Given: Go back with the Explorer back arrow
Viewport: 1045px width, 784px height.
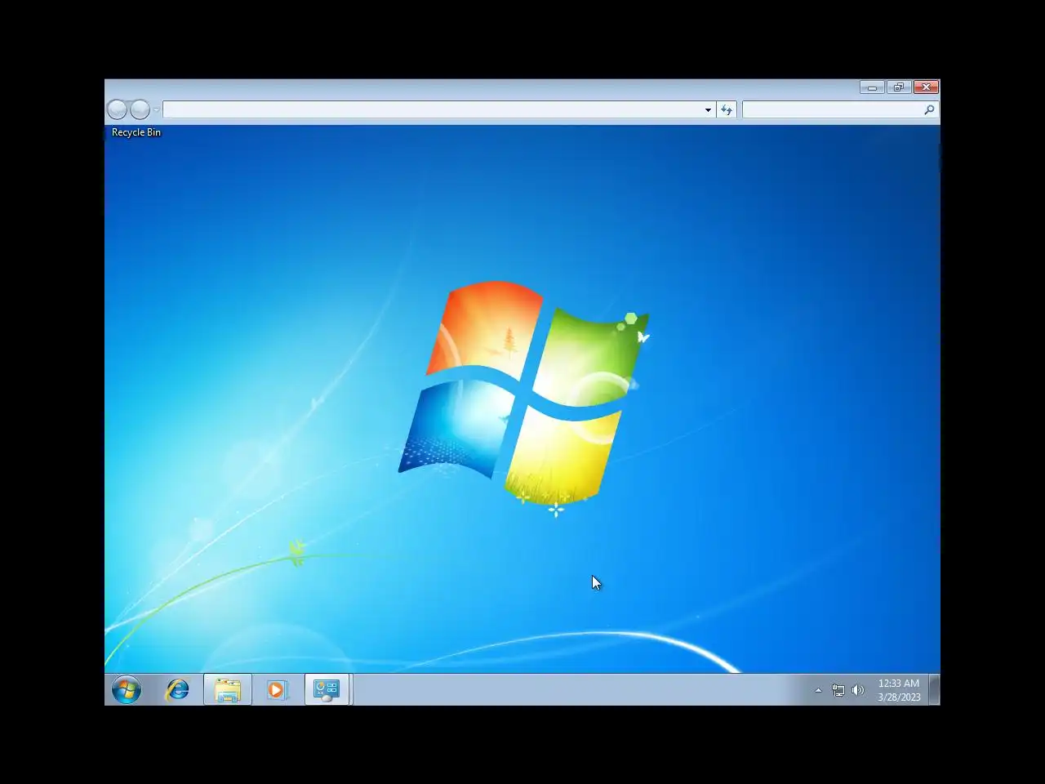Looking at the screenshot, I should [x=118, y=109].
